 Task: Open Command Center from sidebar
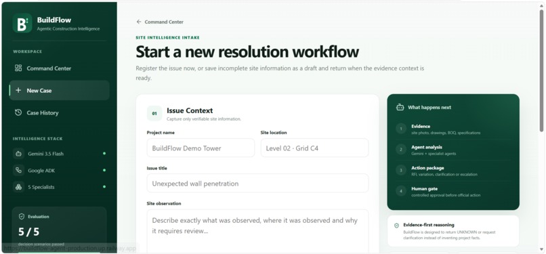(x=59, y=68)
